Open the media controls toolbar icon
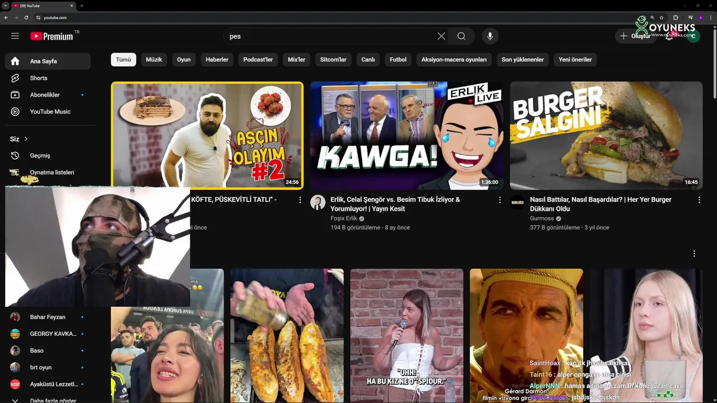The height and width of the screenshot is (403, 717). click(x=690, y=17)
